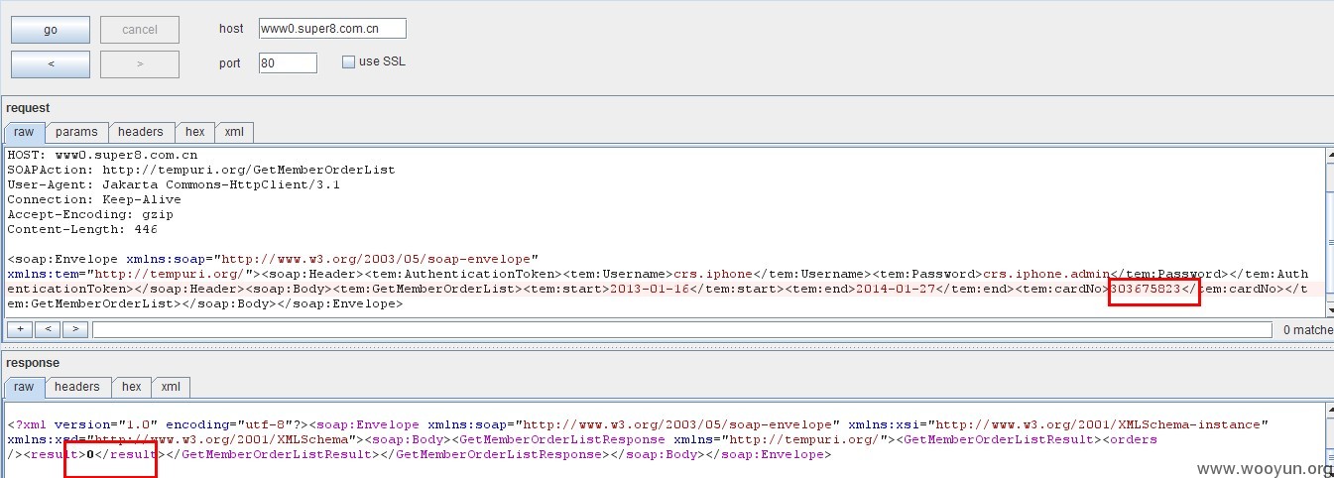Image resolution: width=1334 pixels, height=478 pixels.
Task: Click the go button
Action: (x=51, y=30)
